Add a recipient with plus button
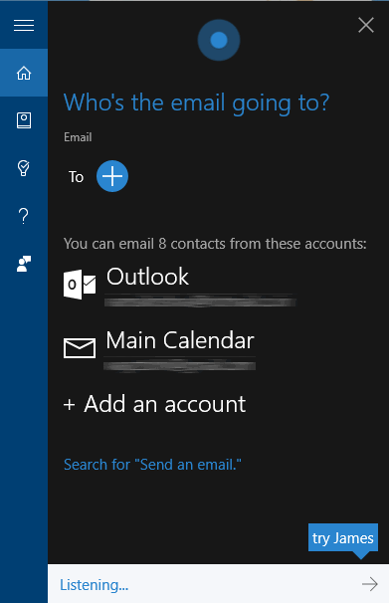Image resolution: width=389 pixels, height=603 pixels. point(112,176)
